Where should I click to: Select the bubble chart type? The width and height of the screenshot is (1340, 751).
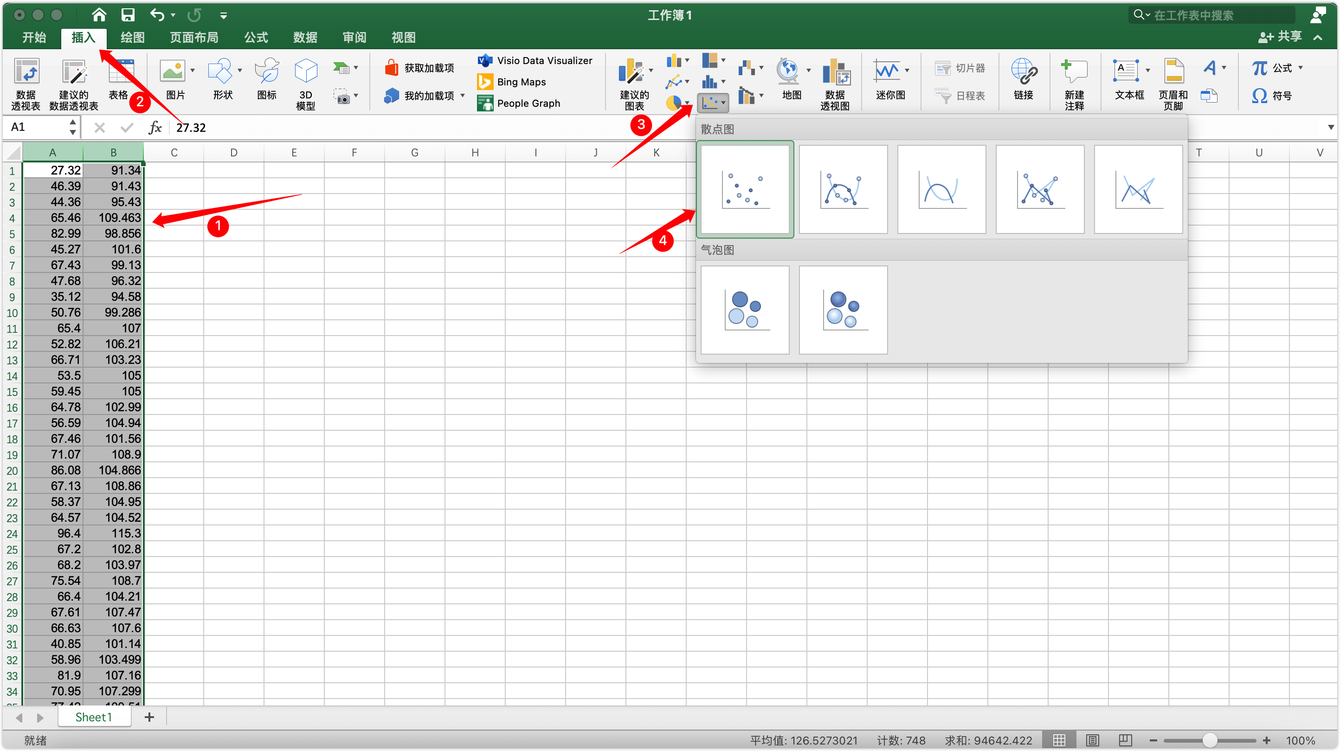coord(746,308)
